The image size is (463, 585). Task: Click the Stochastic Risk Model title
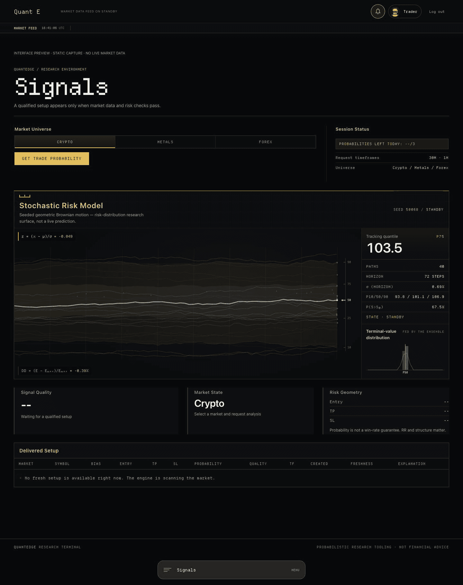[61, 206]
